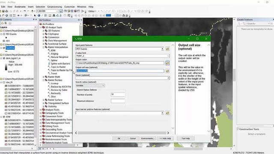Browse for barrier polyline features

(167, 113)
